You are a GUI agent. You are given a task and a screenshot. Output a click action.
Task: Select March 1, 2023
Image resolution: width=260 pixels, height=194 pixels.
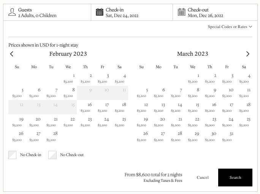(193, 78)
